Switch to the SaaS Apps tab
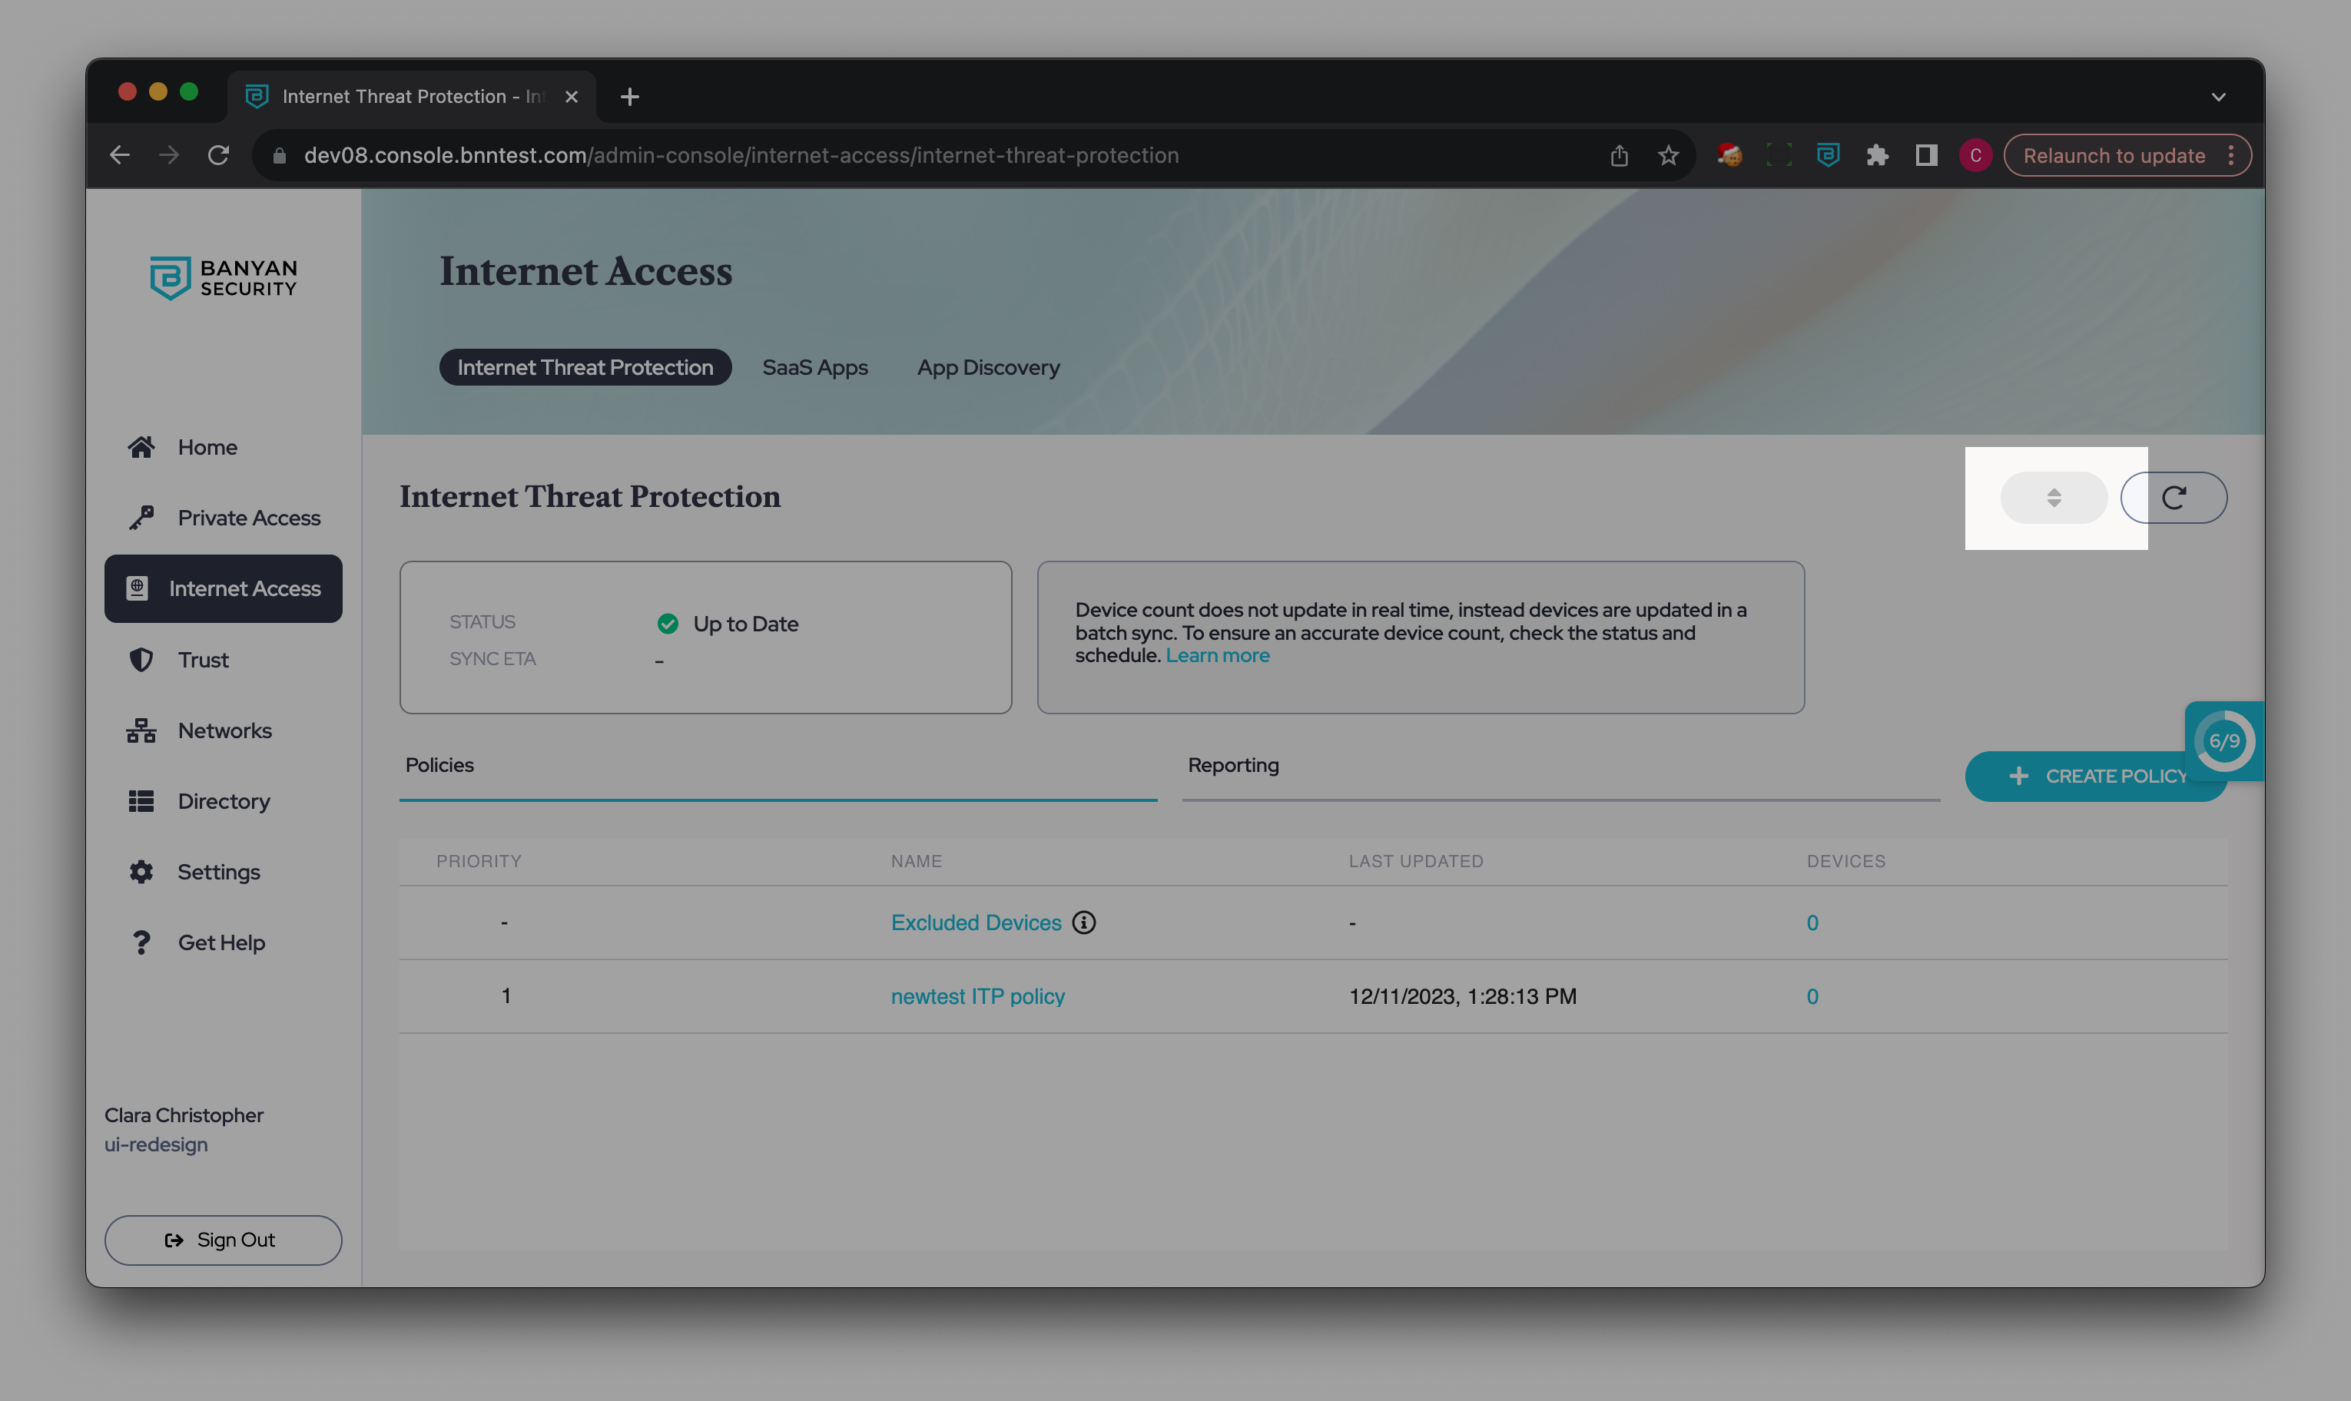This screenshot has height=1401, width=2351. 815,367
